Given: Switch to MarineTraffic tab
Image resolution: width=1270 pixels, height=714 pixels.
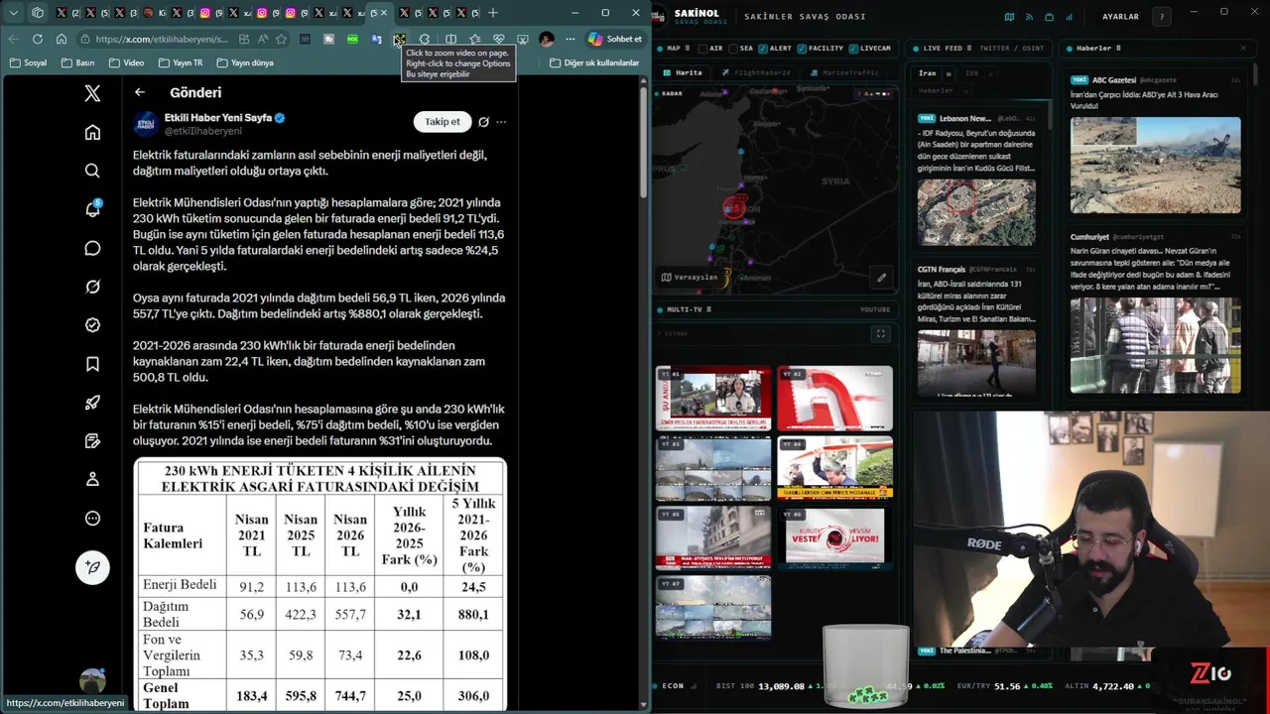Looking at the screenshot, I should click(844, 72).
